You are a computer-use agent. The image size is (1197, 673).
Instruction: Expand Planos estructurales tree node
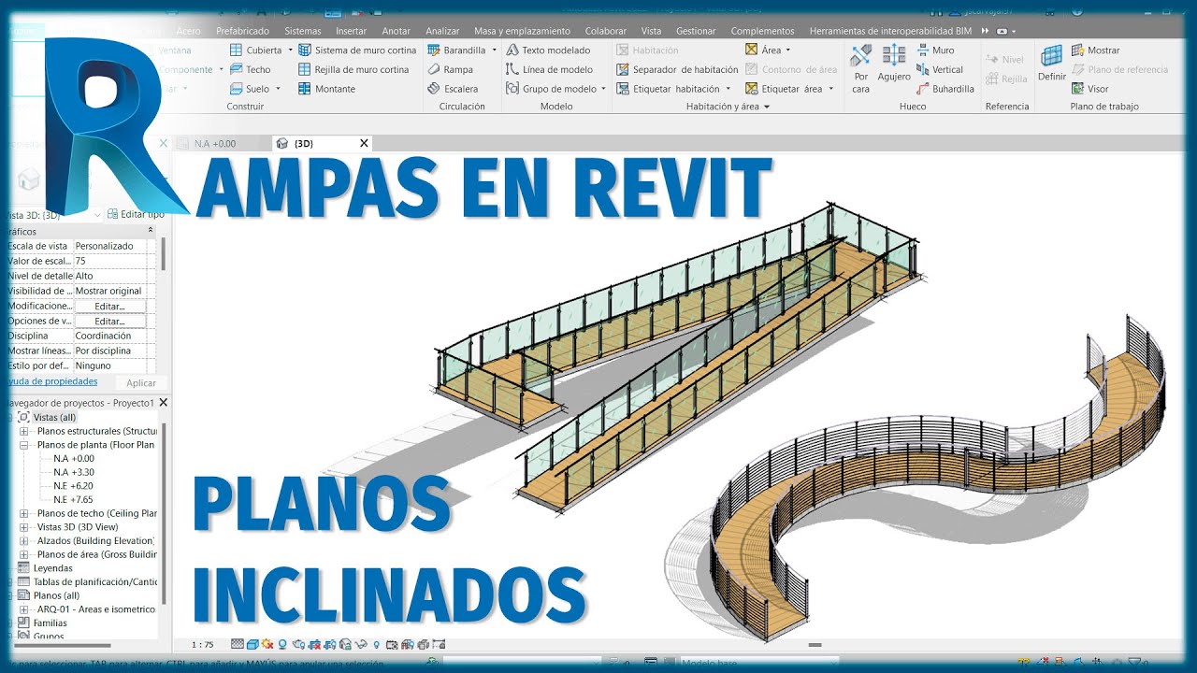pos(24,431)
